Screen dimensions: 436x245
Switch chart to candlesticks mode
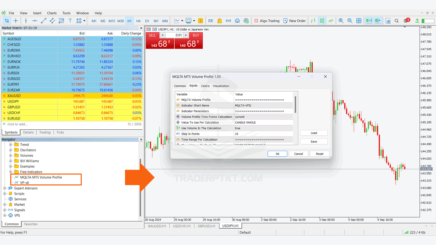322,21
